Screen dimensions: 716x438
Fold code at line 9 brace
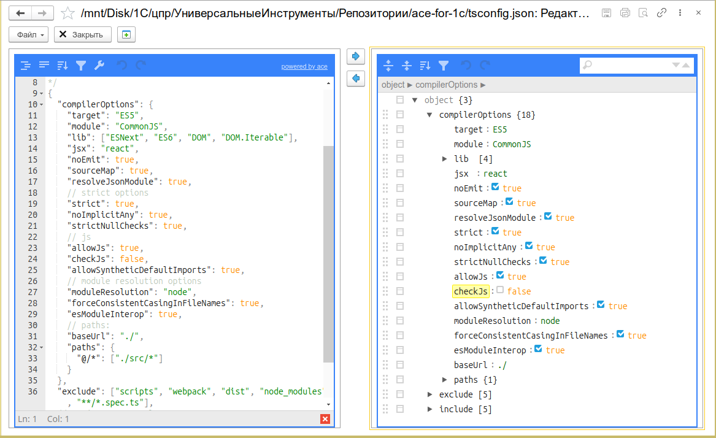[42, 94]
